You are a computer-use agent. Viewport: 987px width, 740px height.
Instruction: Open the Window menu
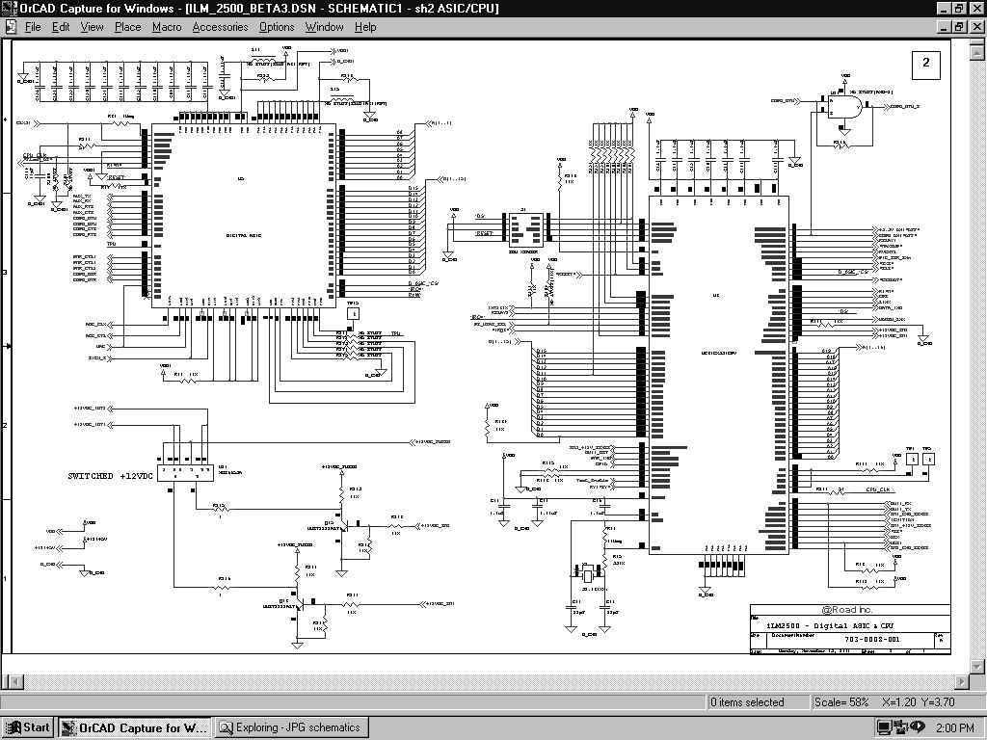(324, 27)
